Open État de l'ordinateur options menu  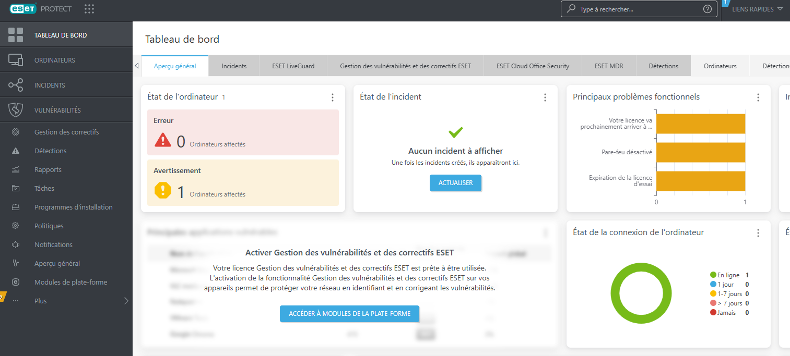coord(333,97)
